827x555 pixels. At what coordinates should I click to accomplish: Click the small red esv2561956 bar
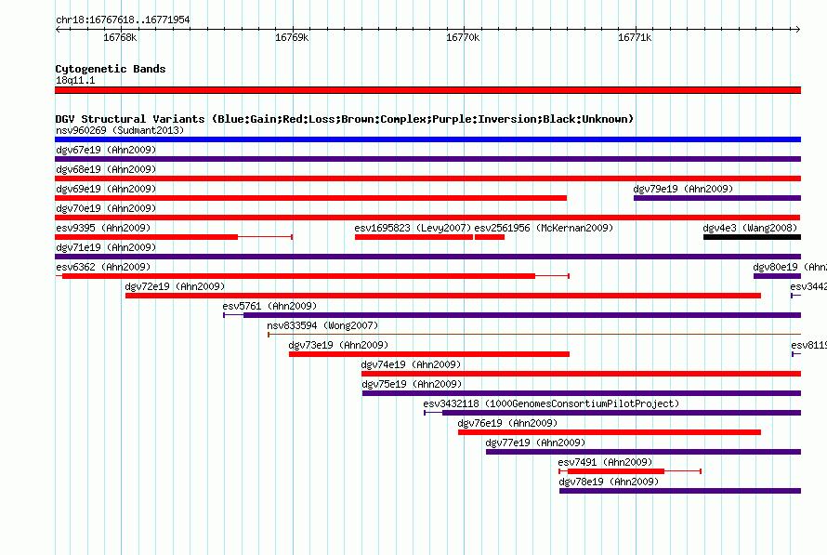point(490,237)
